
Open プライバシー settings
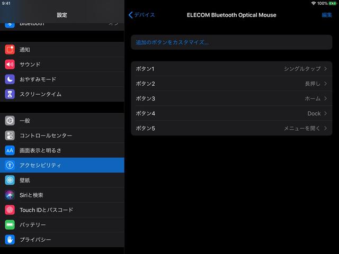(62, 240)
